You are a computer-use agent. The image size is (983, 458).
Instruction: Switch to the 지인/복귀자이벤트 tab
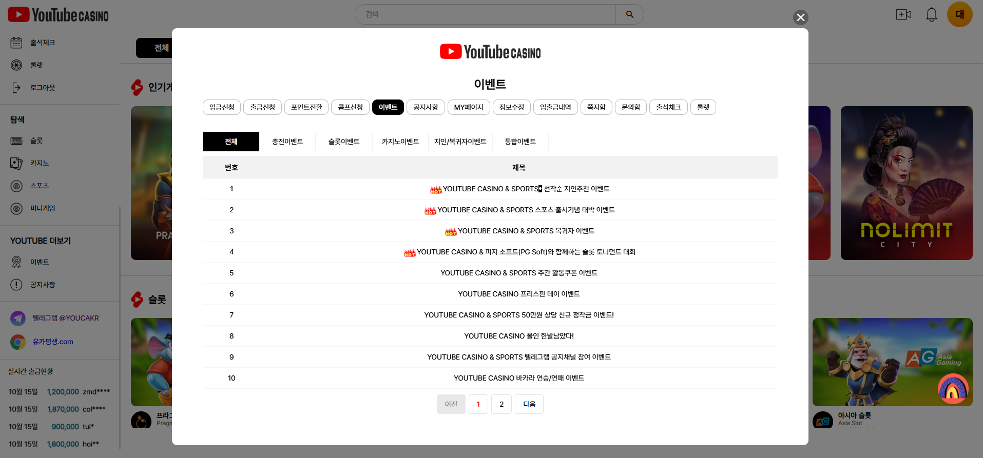click(x=460, y=142)
